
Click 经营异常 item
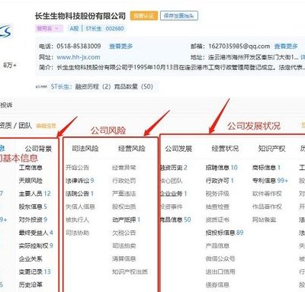pos(124,168)
